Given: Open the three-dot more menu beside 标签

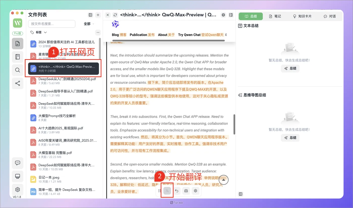Looking at the screenshot, I should pos(98,32).
